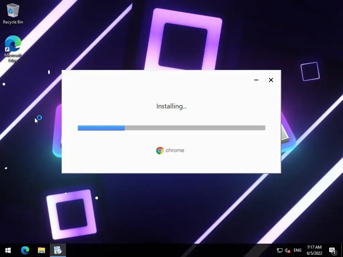Open File Explorer from the taskbar
The height and width of the screenshot is (257, 343).
coord(41,250)
